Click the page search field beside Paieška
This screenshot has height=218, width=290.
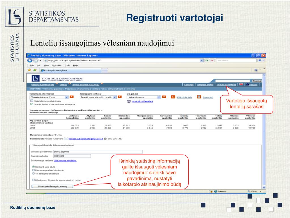point(232,81)
